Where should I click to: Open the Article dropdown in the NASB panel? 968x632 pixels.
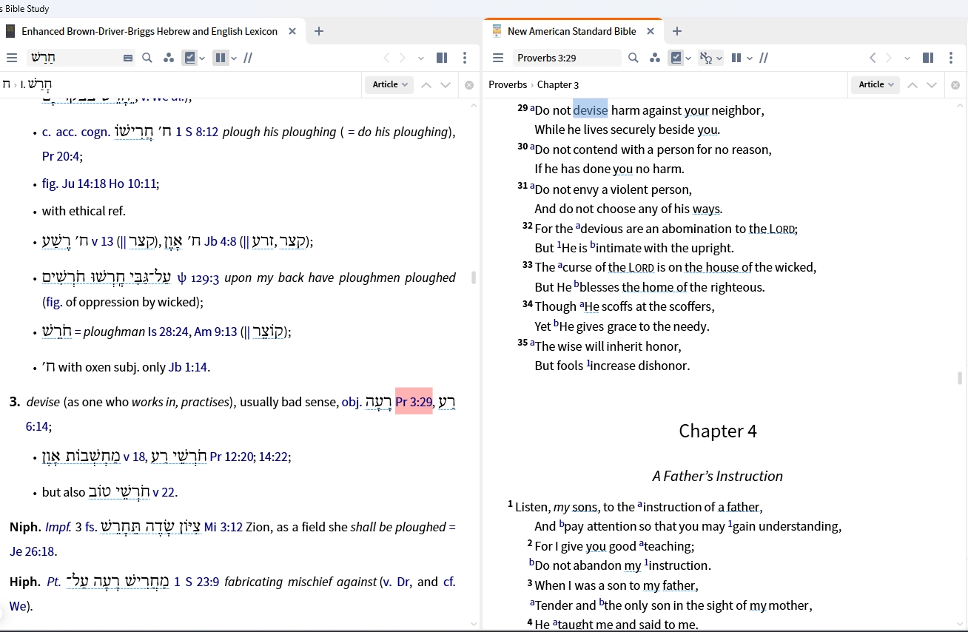pyautogui.click(x=875, y=84)
